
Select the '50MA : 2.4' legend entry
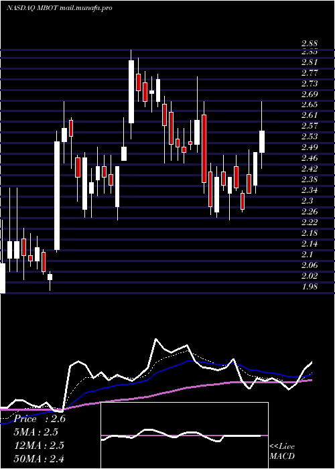[x=39, y=458]
